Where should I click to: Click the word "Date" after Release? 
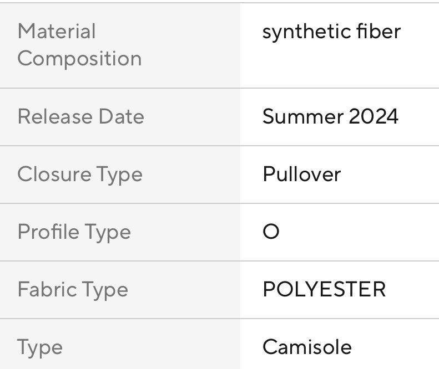[x=121, y=116]
